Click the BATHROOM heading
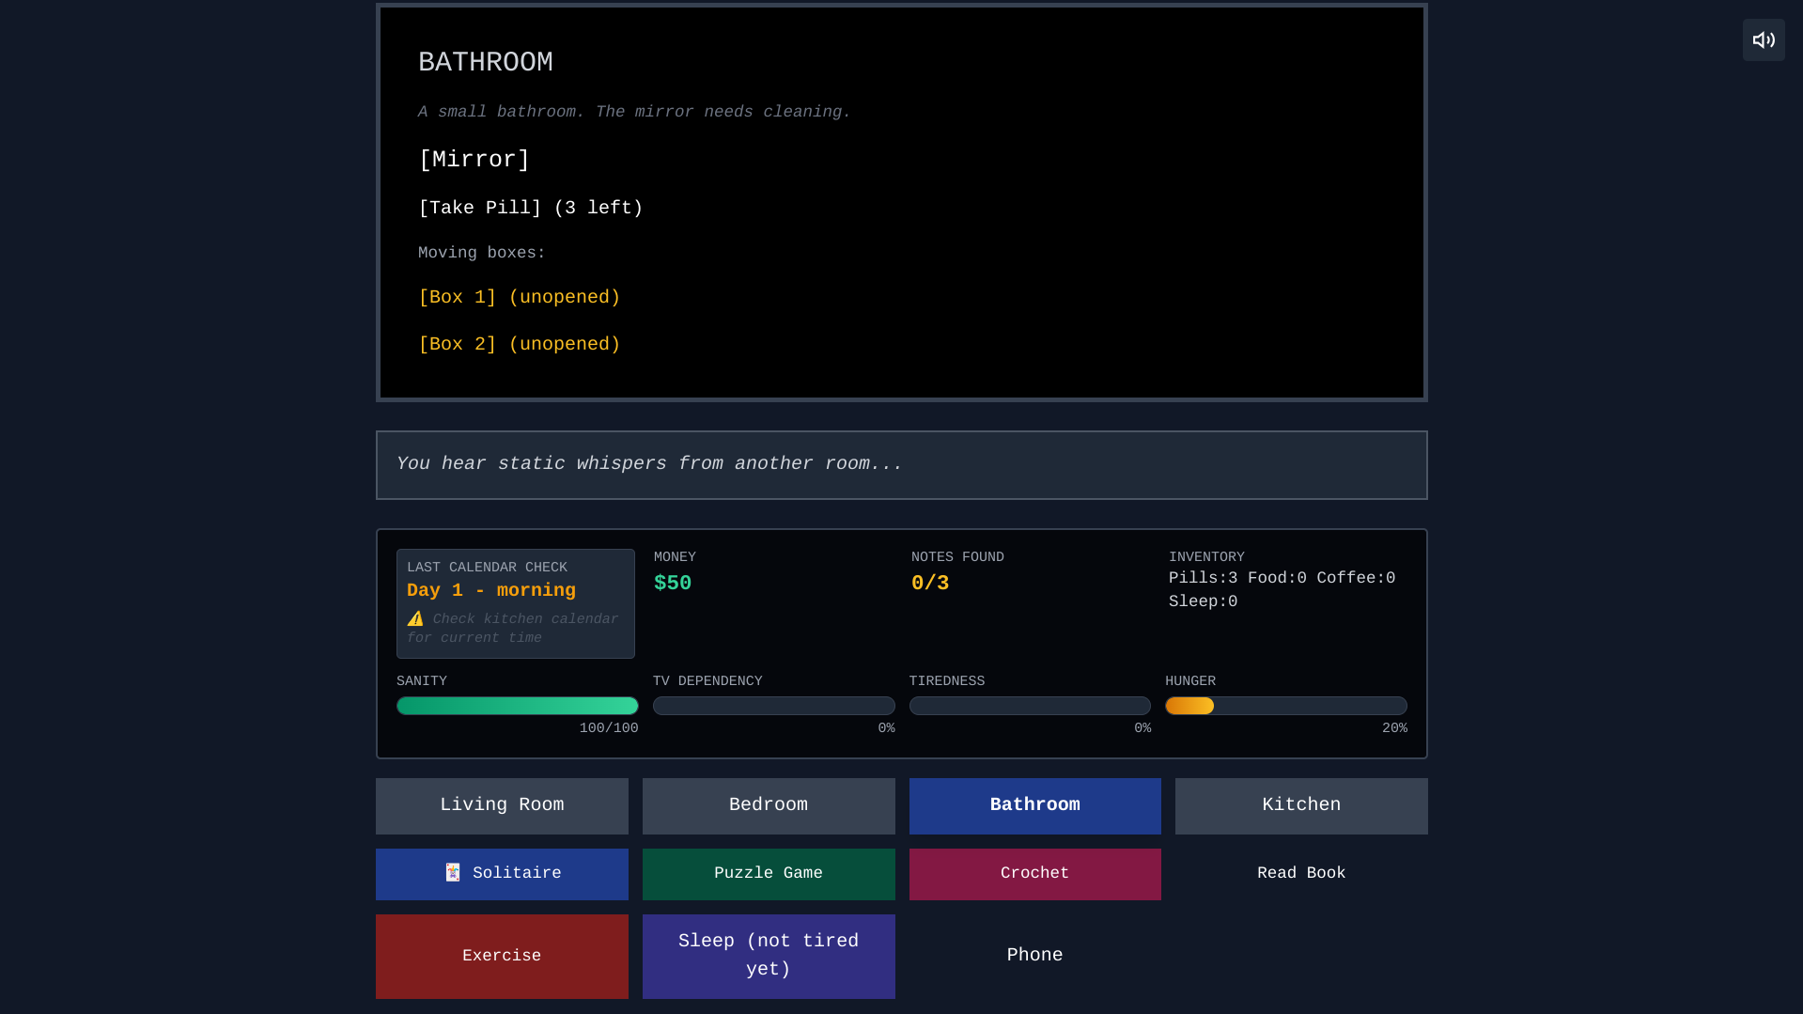The height and width of the screenshot is (1014, 1803). point(486,63)
